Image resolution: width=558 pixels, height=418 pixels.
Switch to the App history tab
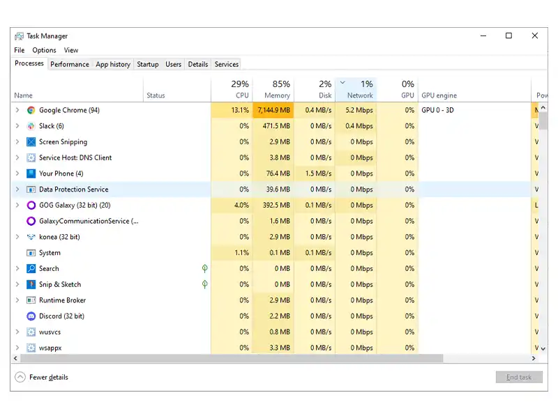[x=113, y=64]
